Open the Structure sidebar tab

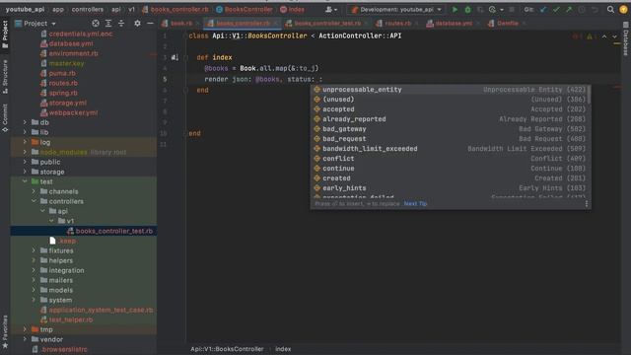pyautogui.click(x=5, y=77)
